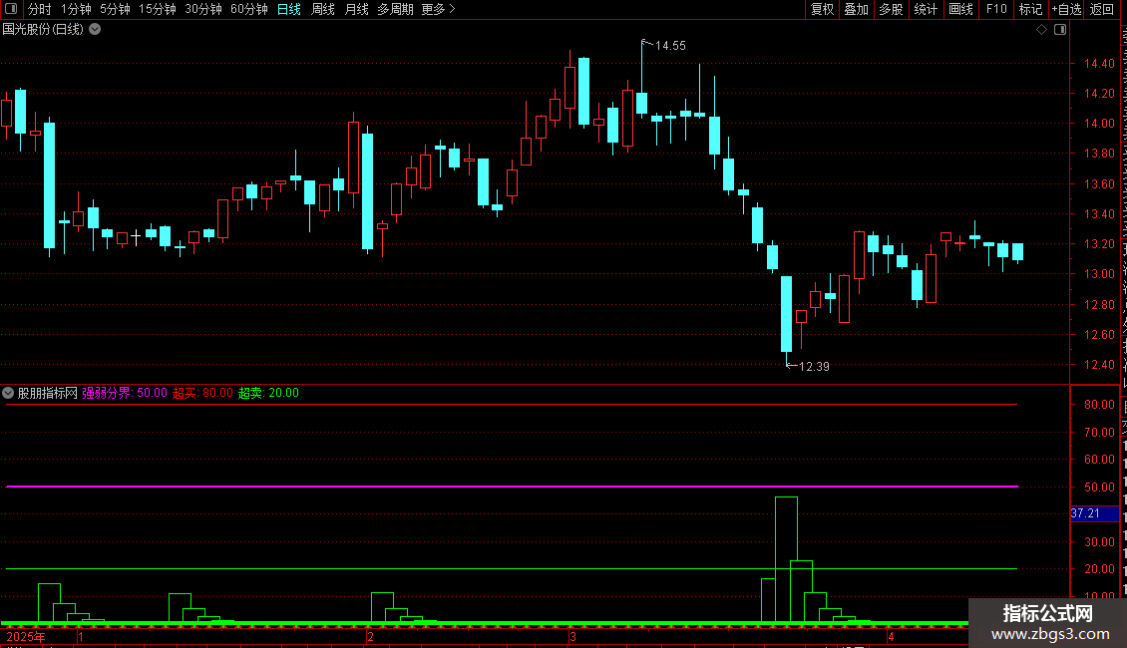
Task: Click the 50.00 indicator axis label
Action: (x=1100, y=487)
